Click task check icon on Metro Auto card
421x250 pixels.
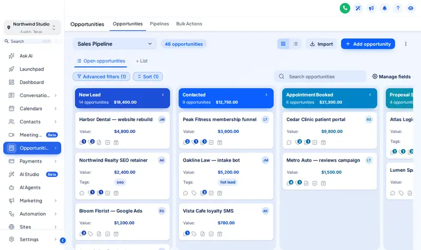[x=315, y=183]
